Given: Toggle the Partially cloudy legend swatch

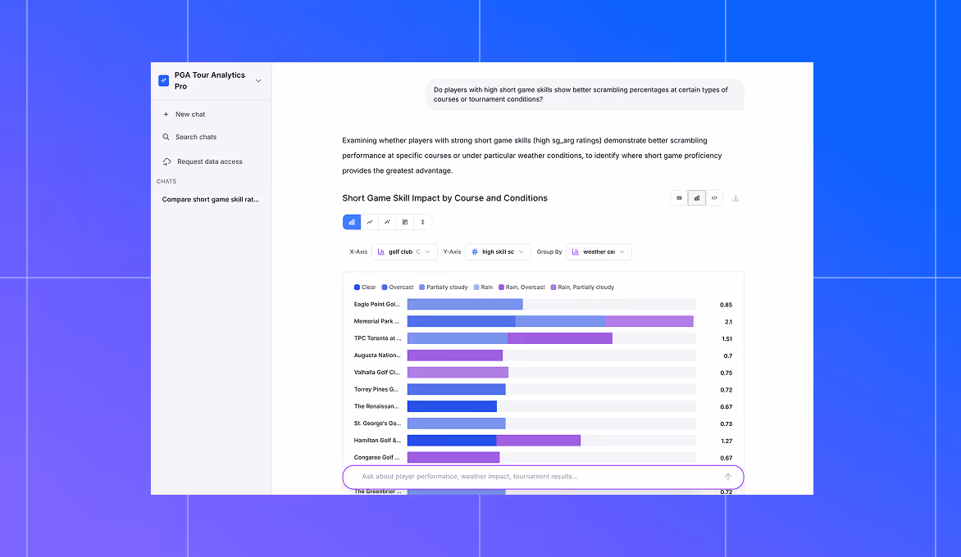Looking at the screenshot, I should click(x=421, y=287).
